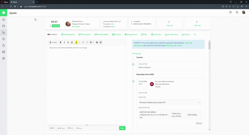Expand the first item in the medications card
The height and width of the screenshot is (135, 249).
(132, 21)
